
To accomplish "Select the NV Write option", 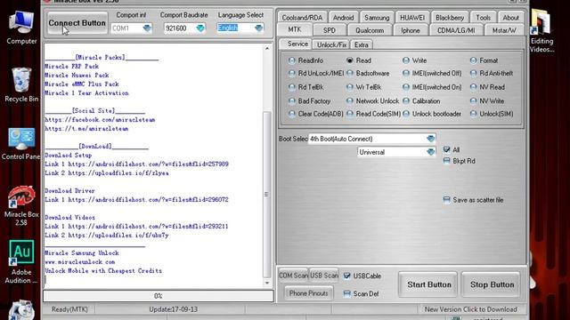I will click(x=487, y=100).
